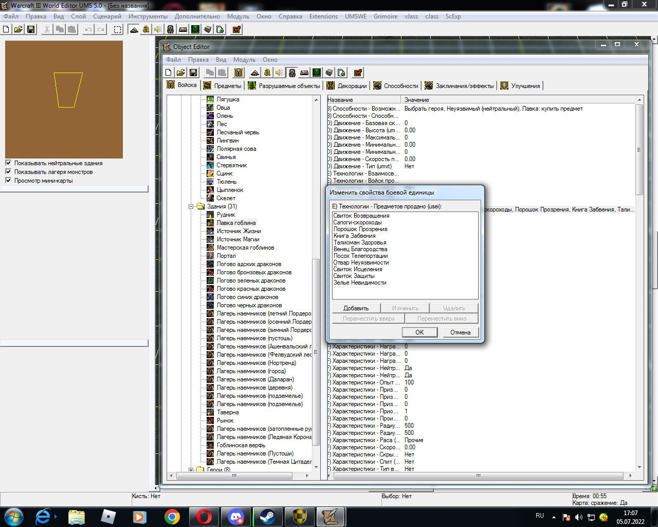Select 'Таверна' in unit tree
The image size is (658, 527).
228,412
